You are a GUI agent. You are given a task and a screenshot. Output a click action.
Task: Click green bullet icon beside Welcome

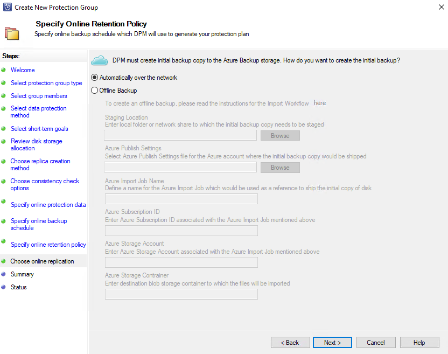point(3,70)
